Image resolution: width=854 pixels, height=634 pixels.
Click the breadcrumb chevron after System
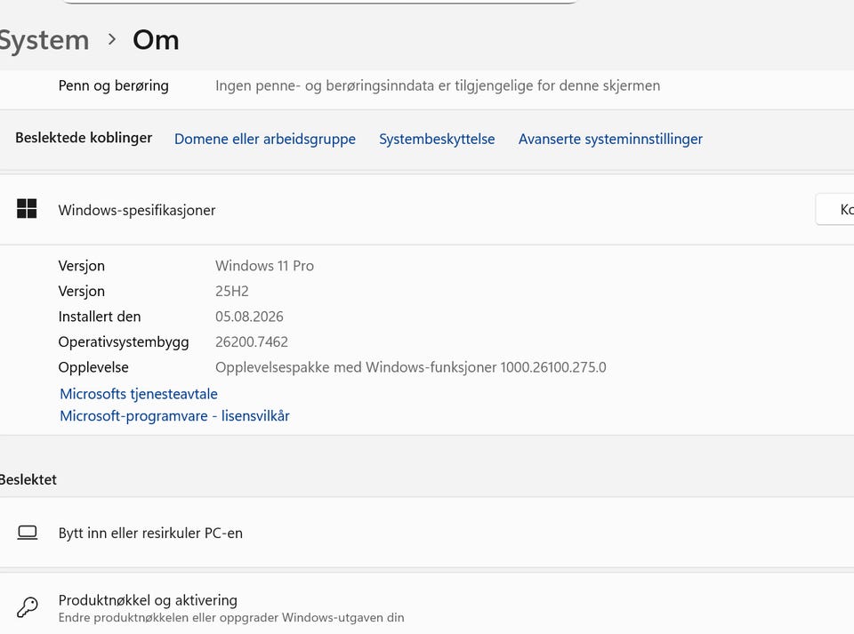112,40
